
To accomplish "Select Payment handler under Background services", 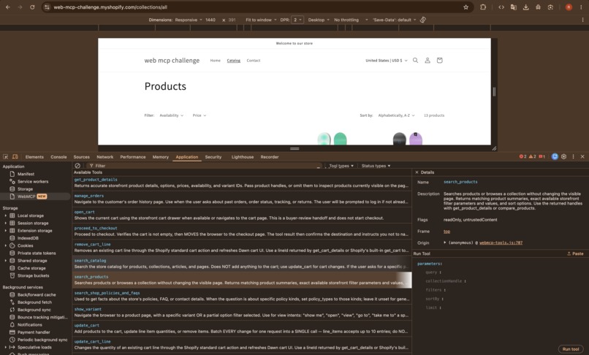I will (x=34, y=332).
